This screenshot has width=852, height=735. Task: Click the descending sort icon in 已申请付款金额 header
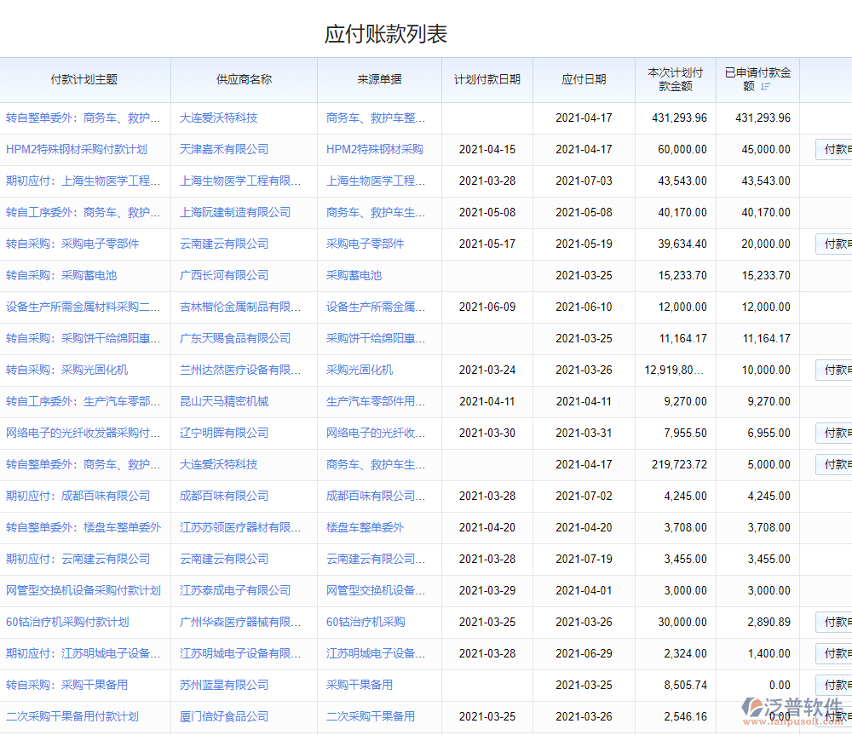click(x=765, y=87)
